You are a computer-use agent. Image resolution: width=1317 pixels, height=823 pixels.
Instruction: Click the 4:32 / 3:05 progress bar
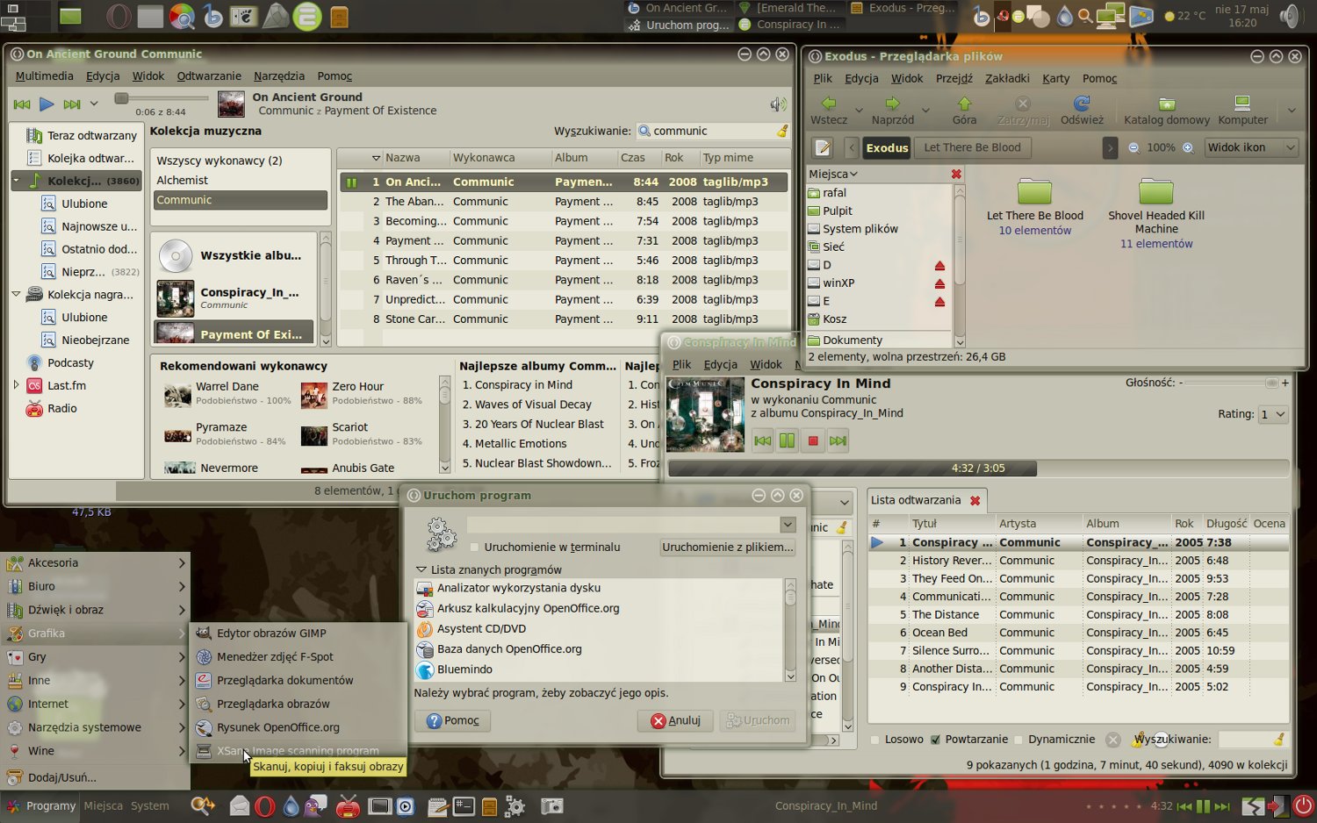point(978,469)
